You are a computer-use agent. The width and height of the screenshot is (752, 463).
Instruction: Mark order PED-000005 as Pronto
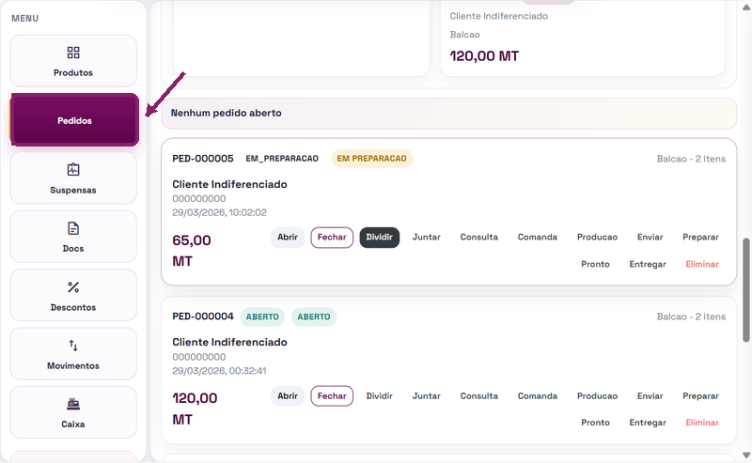pos(596,264)
